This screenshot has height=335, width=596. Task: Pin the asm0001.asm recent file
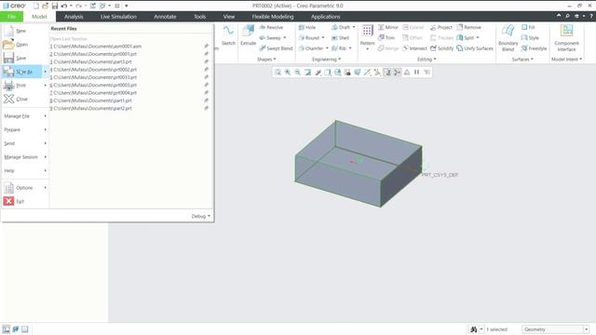pos(206,46)
